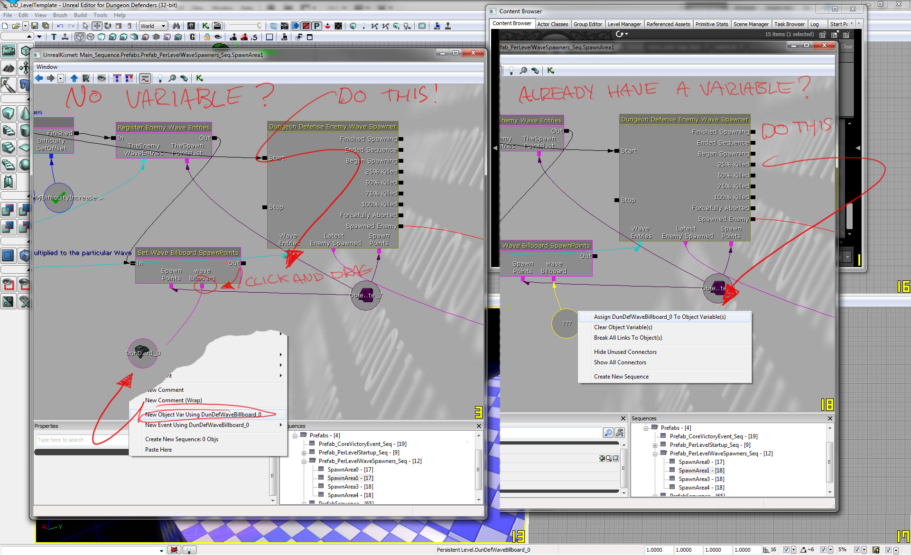This screenshot has height=555, width=911.
Task: Choose New Object Var Using DunDefWaveBillboard_0
Action: (x=208, y=415)
